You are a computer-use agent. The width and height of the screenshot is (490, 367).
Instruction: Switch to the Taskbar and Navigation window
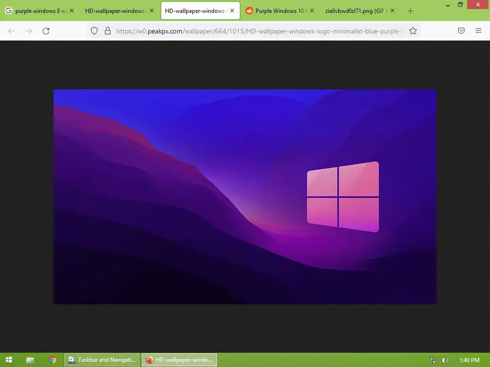point(102,360)
